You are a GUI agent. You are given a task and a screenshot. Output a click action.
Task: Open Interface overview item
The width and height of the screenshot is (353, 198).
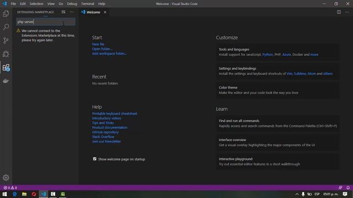278,142
